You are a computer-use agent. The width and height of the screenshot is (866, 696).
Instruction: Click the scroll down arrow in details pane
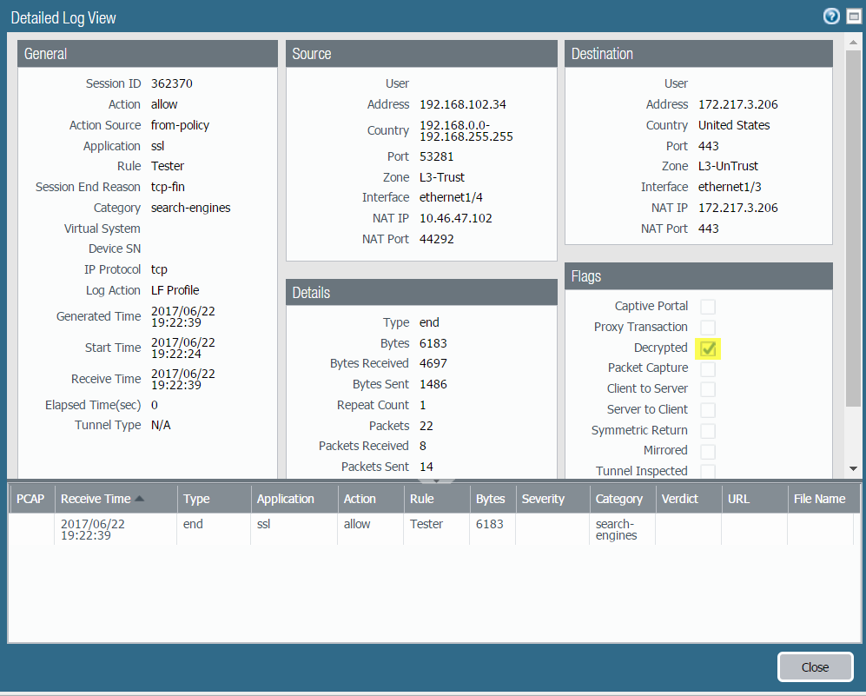click(x=853, y=468)
